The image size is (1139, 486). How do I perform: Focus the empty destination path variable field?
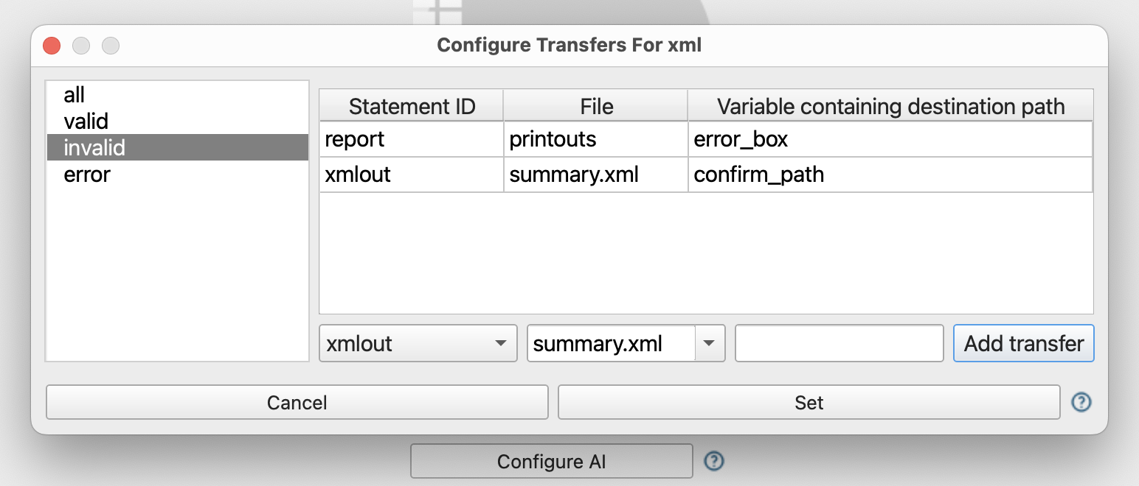coord(839,344)
